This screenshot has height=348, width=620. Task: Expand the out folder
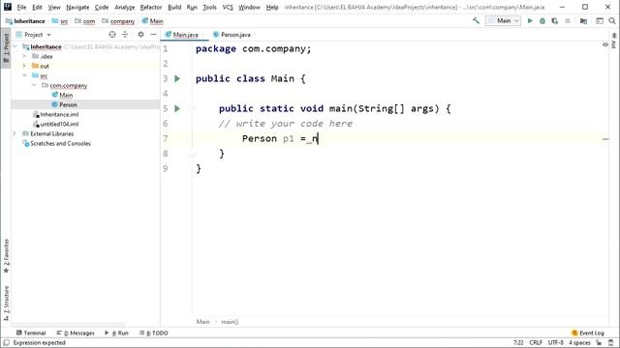click(24, 66)
